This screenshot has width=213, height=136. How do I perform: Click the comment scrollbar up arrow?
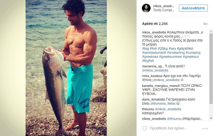(x=211, y=31)
